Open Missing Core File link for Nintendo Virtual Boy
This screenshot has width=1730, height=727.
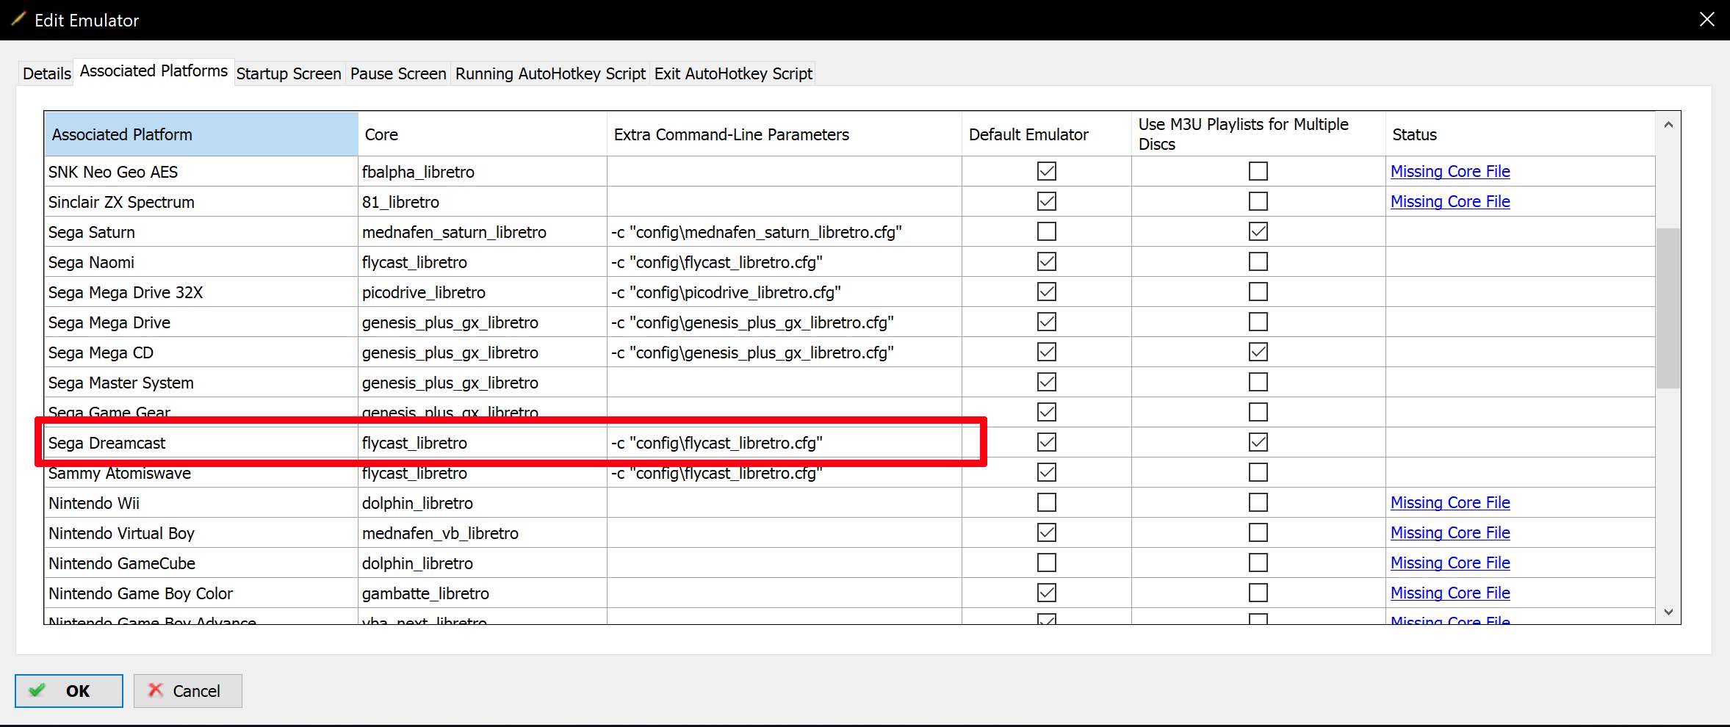coord(1450,532)
